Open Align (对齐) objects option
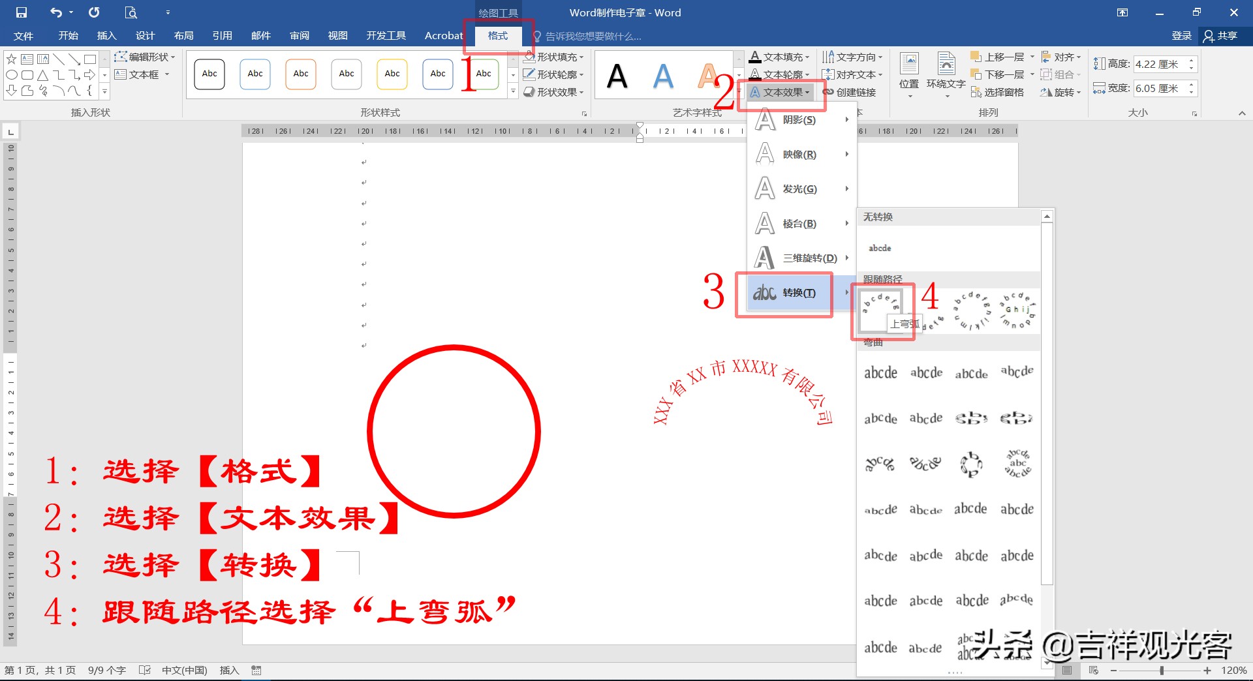This screenshot has width=1253, height=681. pyautogui.click(x=1060, y=57)
